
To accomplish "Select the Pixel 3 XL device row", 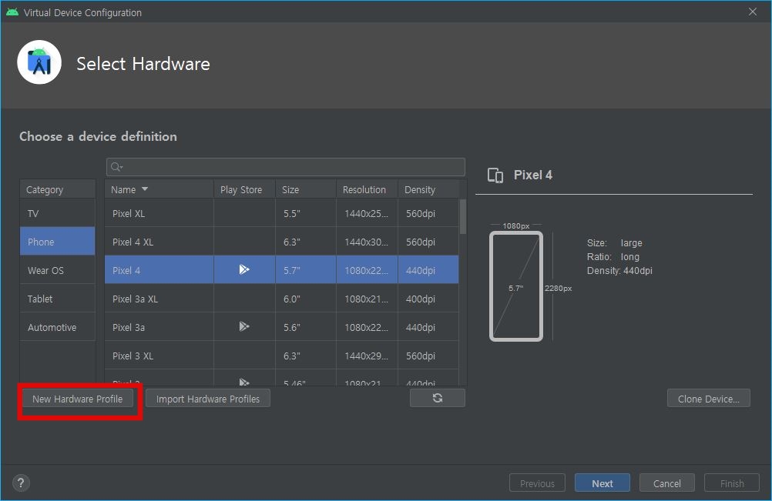I will click(282, 356).
